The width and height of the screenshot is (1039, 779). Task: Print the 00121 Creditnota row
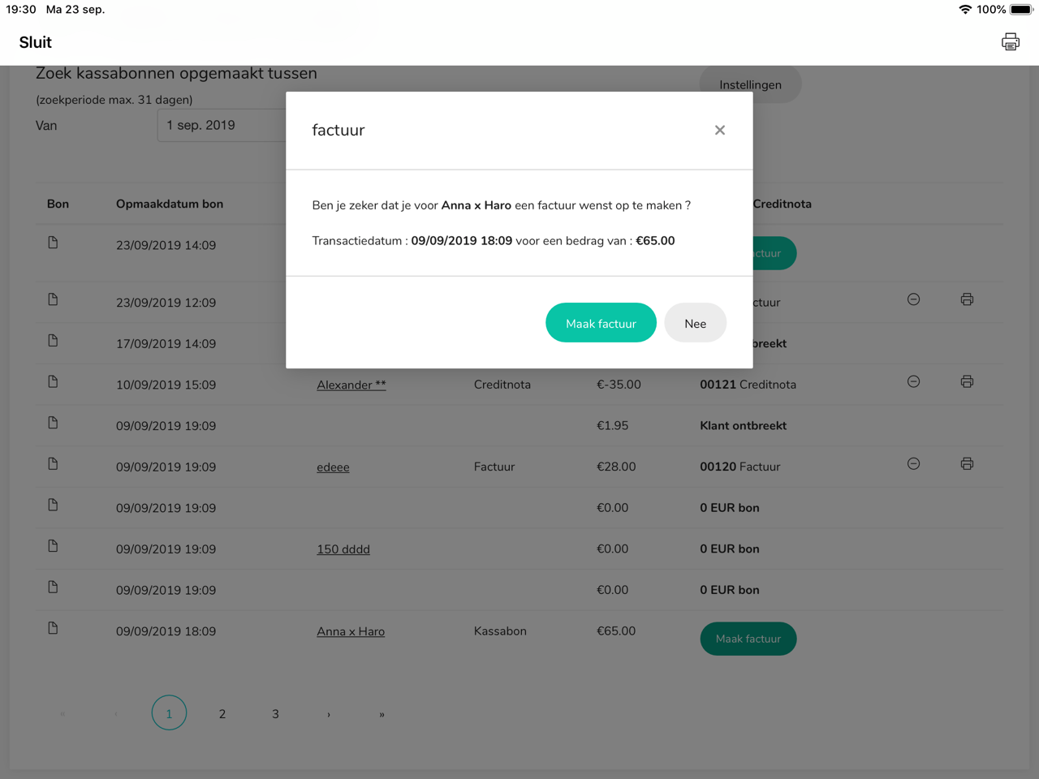967,381
